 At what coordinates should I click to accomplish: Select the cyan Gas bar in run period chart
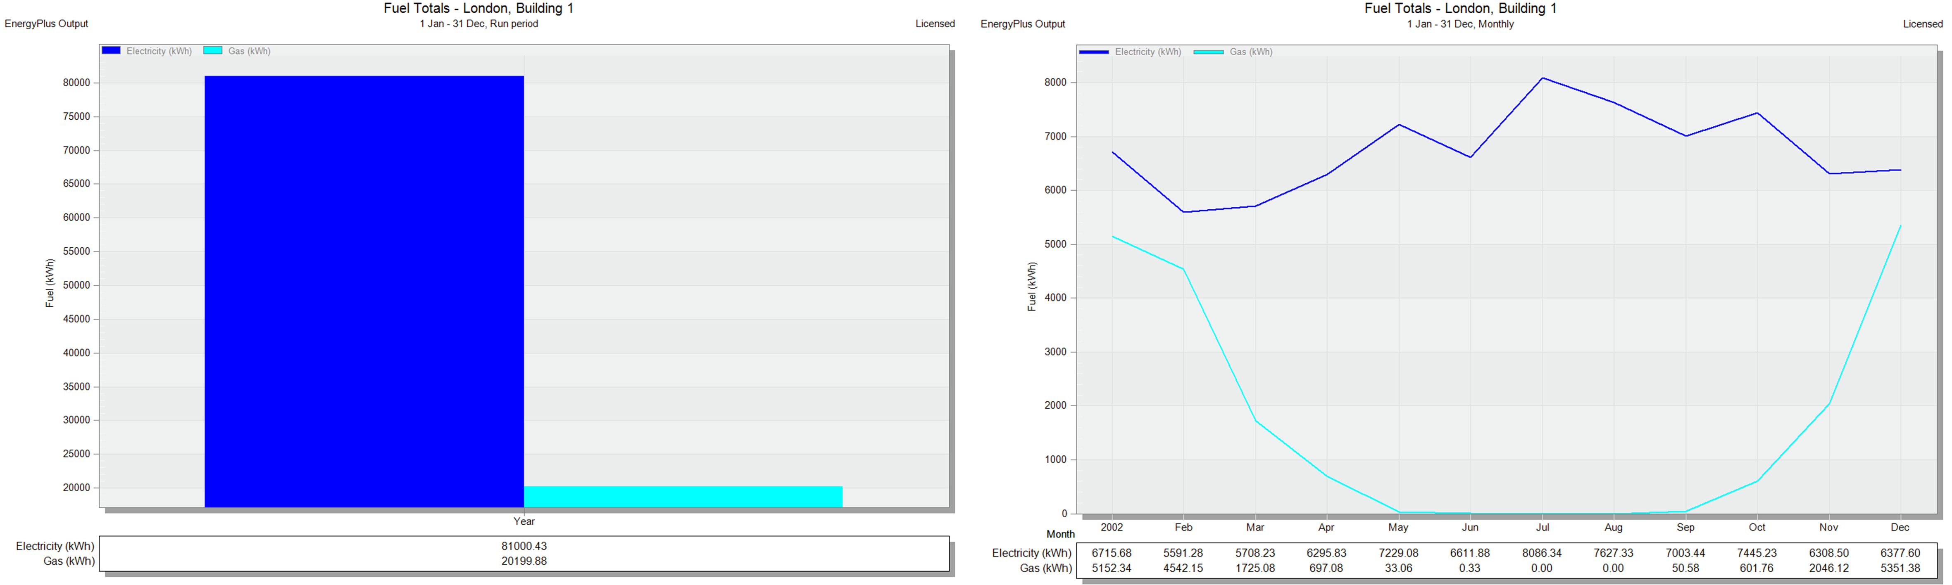click(x=683, y=497)
